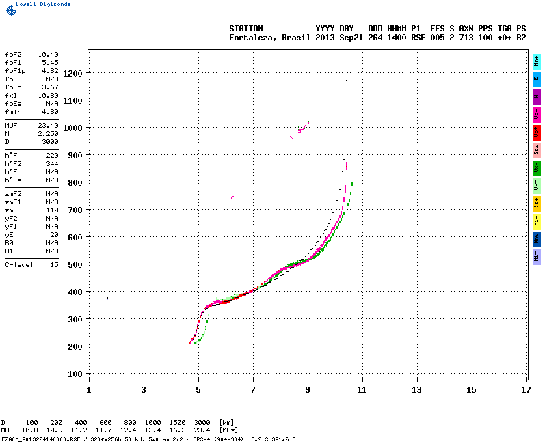Image resolution: width=547 pixels, height=444 pixels.
Task: Click the [MHz] unit label
Action: click(228, 430)
